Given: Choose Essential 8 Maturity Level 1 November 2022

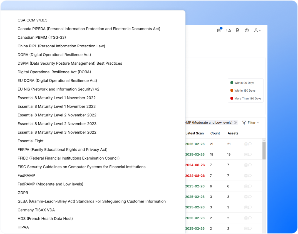Looking at the screenshot, I should pos(56,98).
